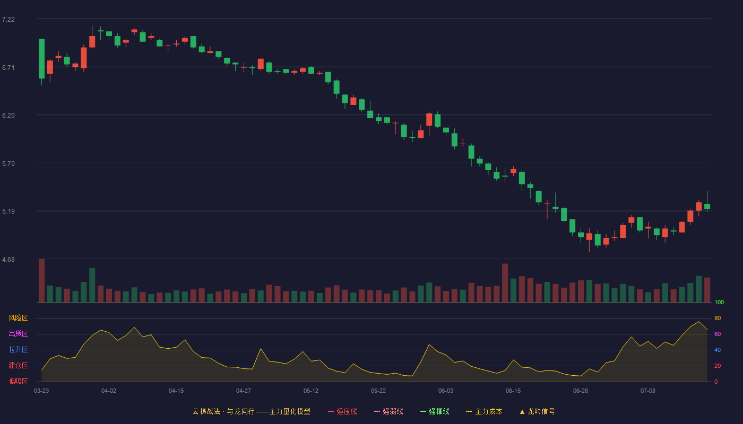The image size is (743, 424).
Task: Click the 7.22 price axis label
Action: tap(8, 20)
